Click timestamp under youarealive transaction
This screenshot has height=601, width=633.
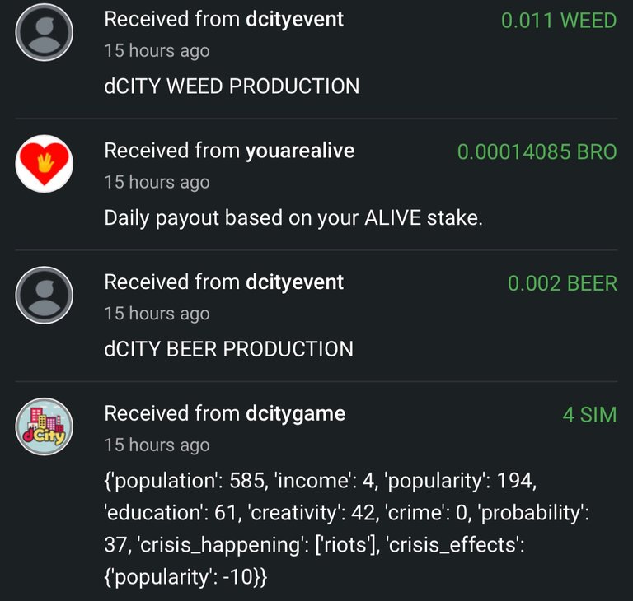click(x=157, y=183)
